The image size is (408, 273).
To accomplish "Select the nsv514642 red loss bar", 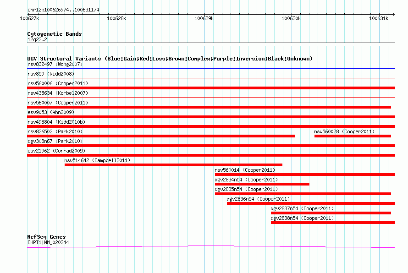I will pyautogui.click(x=173, y=165).
